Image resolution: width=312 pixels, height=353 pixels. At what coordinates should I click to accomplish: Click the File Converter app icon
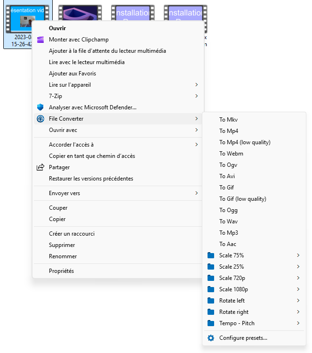tap(40, 119)
